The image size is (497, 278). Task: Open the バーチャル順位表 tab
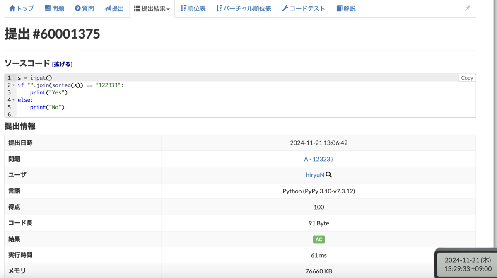[244, 8]
